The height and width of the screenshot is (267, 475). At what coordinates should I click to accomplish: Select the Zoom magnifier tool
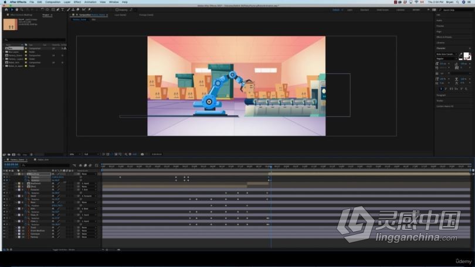[21, 10]
